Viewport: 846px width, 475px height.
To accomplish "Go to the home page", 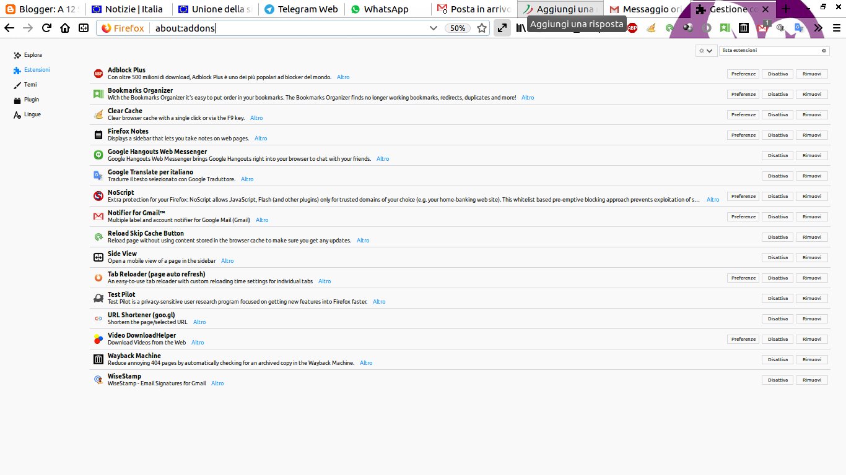I will [65, 28].
